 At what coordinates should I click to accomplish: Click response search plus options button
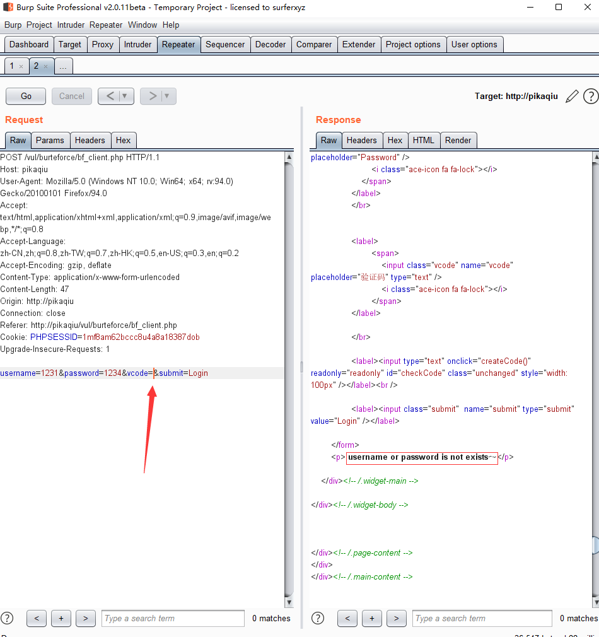(371, 618)
